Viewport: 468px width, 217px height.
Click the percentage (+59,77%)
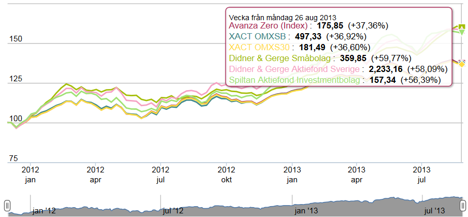coord(391,59)
